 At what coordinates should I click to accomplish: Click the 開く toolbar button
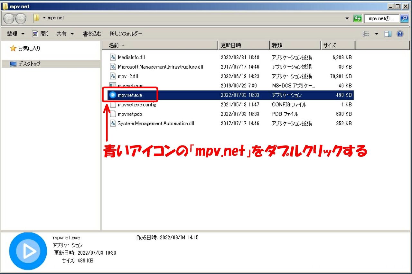point(40,33)
